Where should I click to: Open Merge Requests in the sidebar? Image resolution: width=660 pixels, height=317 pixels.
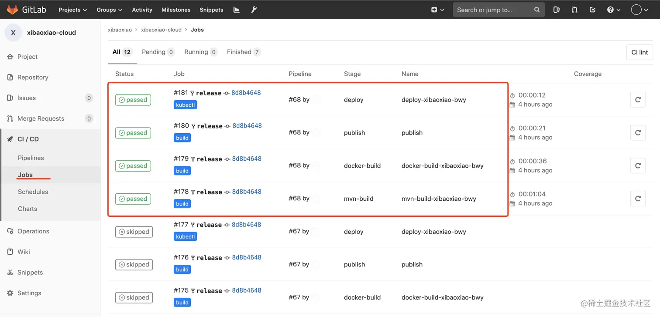click(x=41, y=118)
